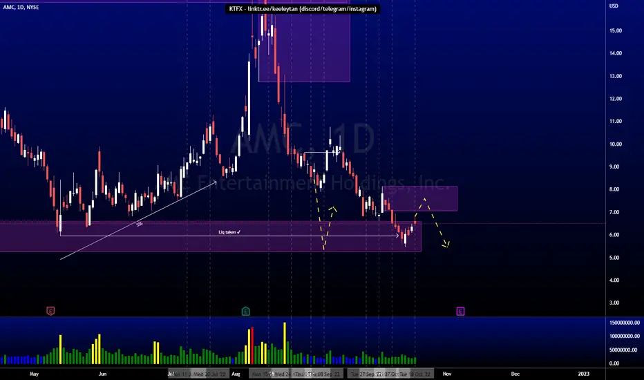Click the Nov label on time axis
The height and width of the screenshot is (380, 644).
pyautogui.click(x=447, y=374)
